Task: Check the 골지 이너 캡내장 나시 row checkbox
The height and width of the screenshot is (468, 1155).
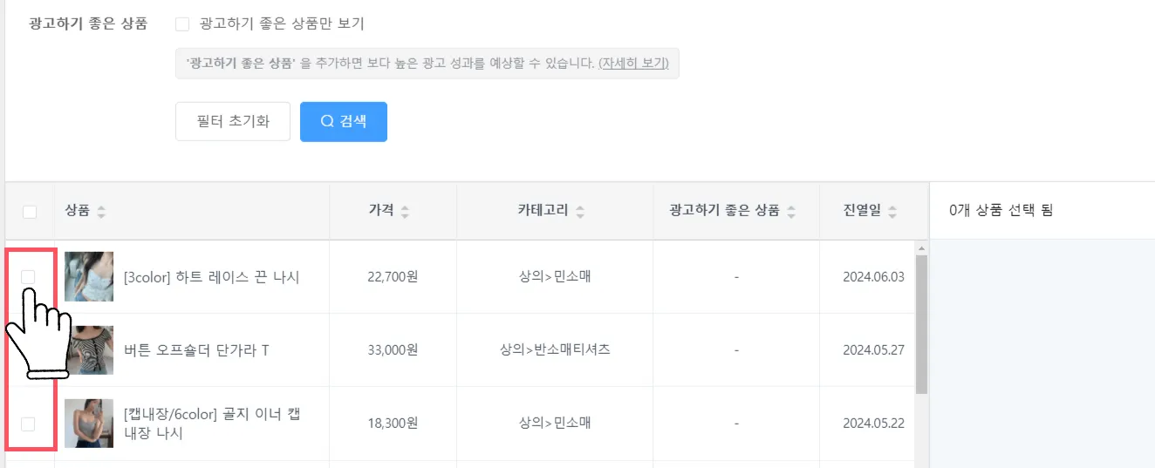Action: (x=29, y=424)
